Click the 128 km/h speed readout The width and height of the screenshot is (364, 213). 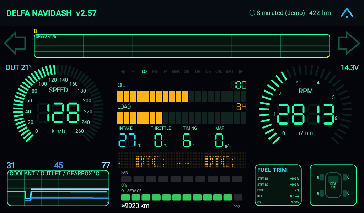pyautogui.click(x=59, y=113)
